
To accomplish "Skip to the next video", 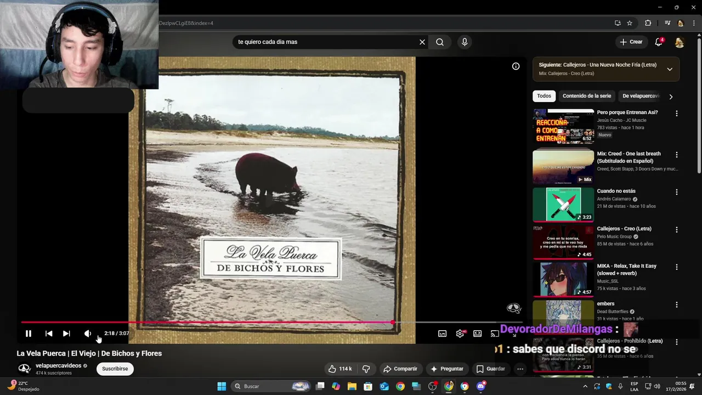I will pos(66,334).
